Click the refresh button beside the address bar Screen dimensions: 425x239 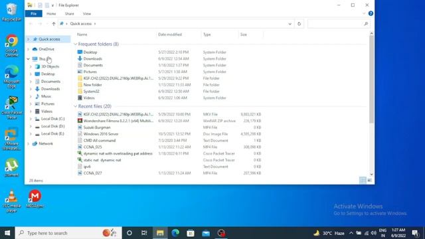(299, 24)
